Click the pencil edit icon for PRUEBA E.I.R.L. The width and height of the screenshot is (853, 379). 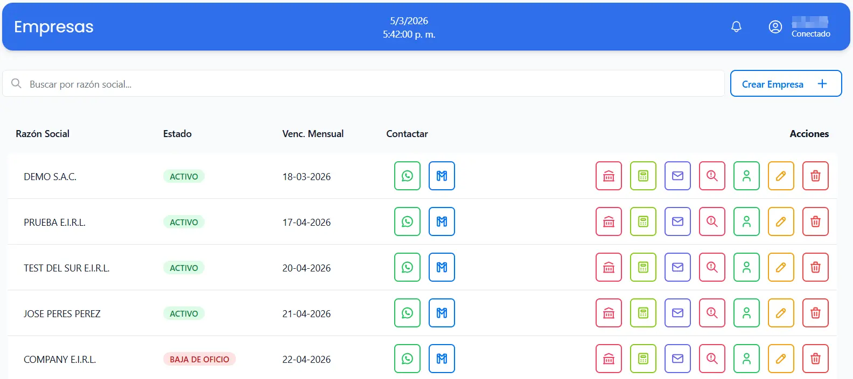tap(781, 221)
